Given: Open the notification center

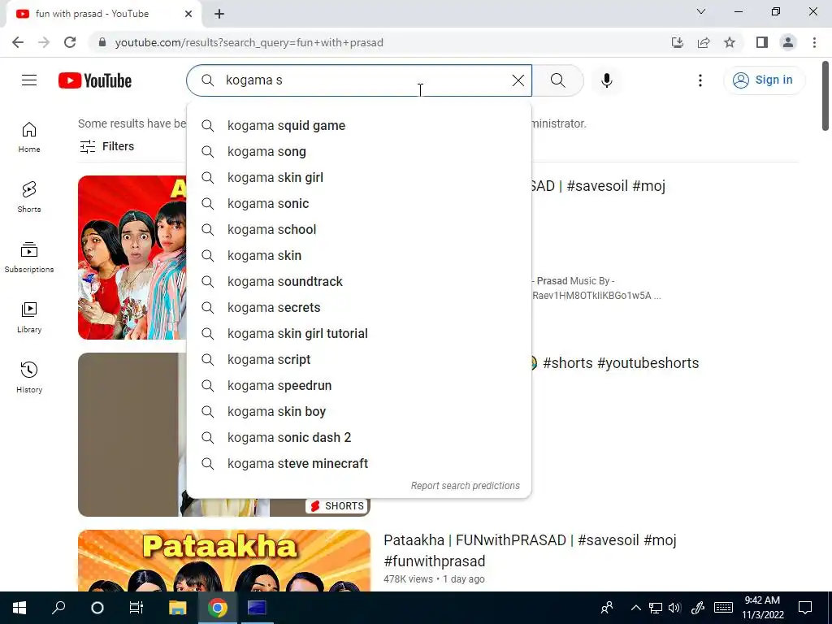Looking at the screenshot, I should [x=805, y=608].
